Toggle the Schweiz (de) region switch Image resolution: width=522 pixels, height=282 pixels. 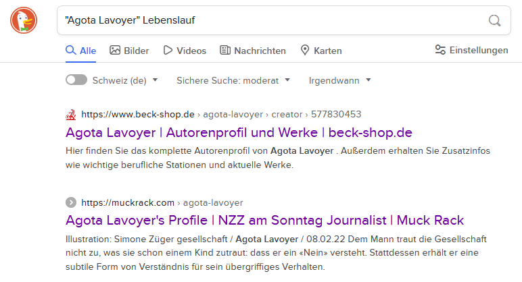tap(76, 80)
